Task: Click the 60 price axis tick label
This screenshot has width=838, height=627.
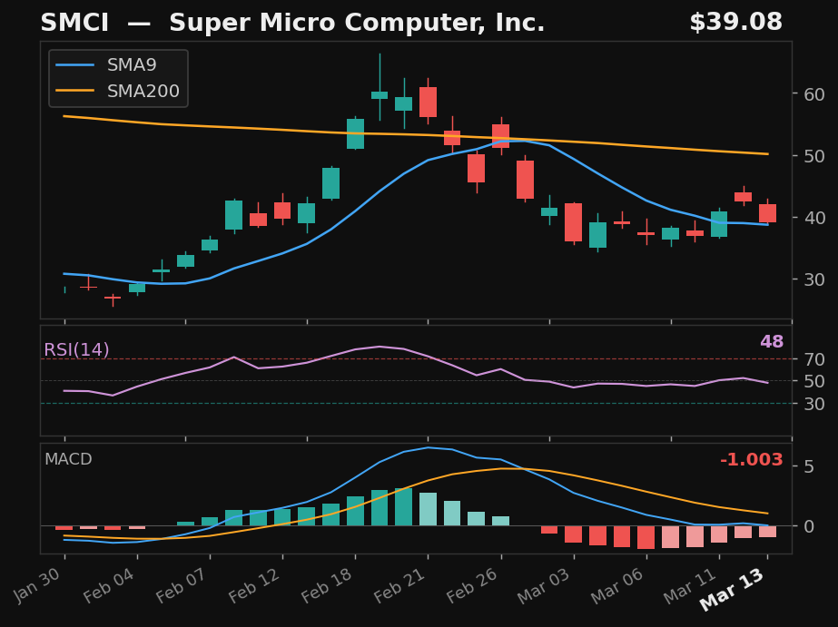Action: [x=814, y=94]
